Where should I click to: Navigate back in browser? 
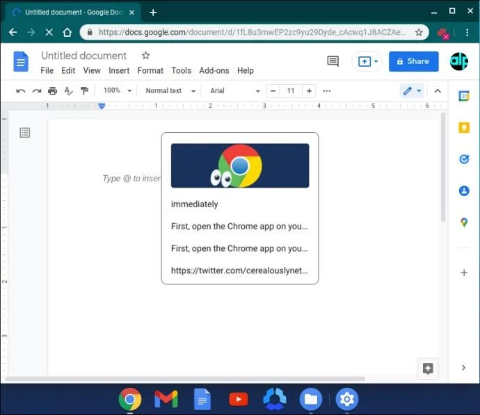pos(13,32)
